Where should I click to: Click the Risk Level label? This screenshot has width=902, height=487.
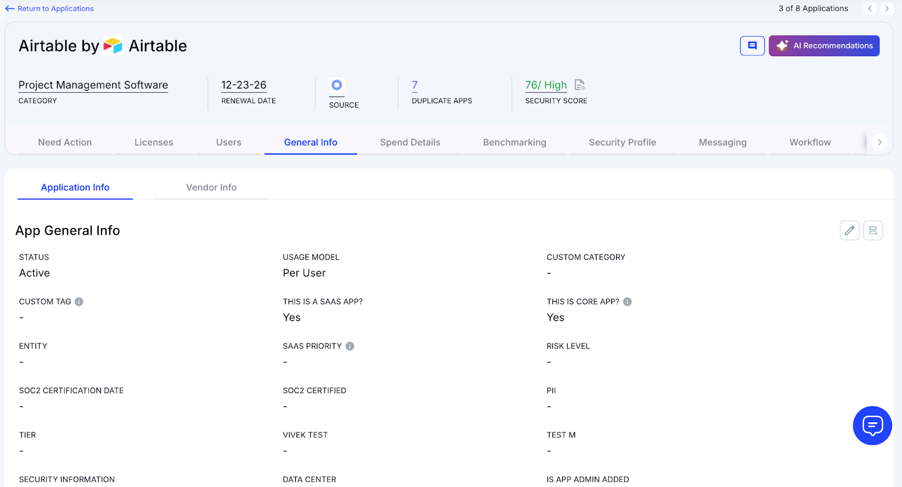click(568, 346)
